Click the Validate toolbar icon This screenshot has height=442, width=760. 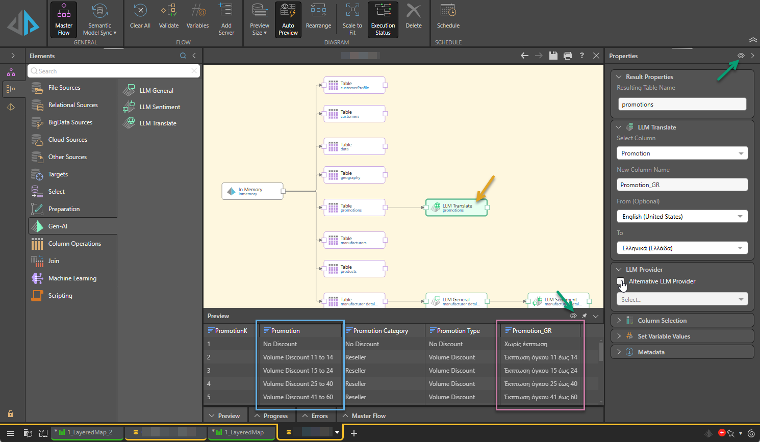point(168,17)
